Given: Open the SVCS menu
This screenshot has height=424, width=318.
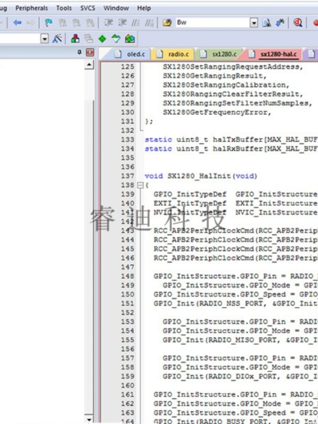Looking at the screenshot, I should [x=88, y=8].
